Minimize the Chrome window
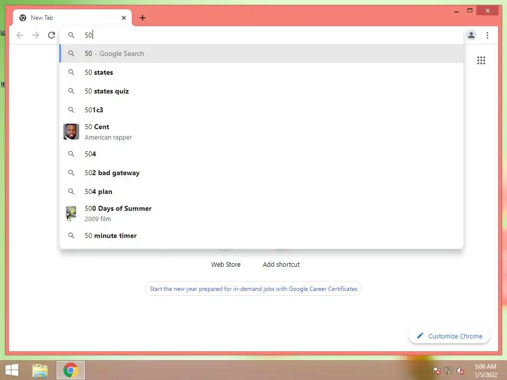This screenshot has width=507, height=380. [x=456, y=11]
